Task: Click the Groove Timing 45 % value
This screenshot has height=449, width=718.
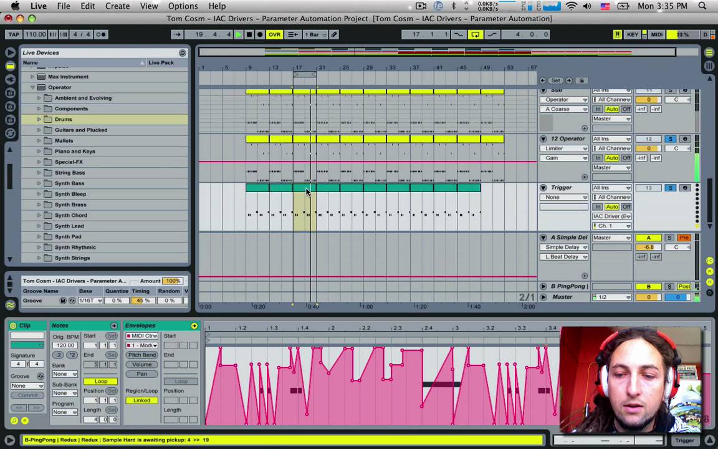Action: (x=143, y=301)
